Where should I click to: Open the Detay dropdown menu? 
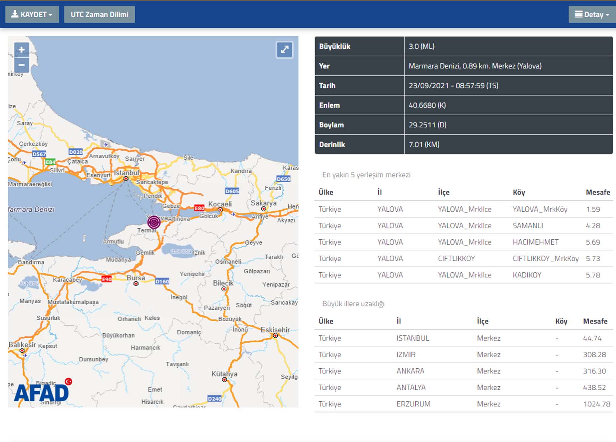(592, 14)
